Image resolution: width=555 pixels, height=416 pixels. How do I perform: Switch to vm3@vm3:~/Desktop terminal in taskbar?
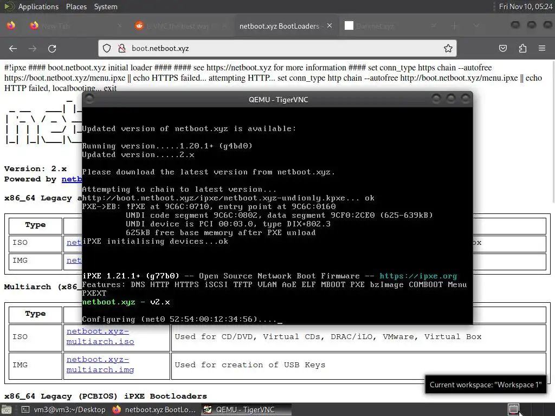click(64, 409)
